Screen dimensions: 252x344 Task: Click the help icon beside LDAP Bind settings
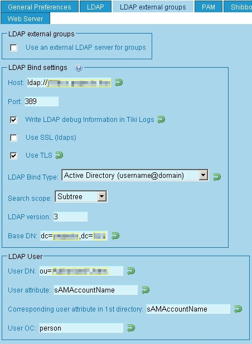click(x=79, y=68)
